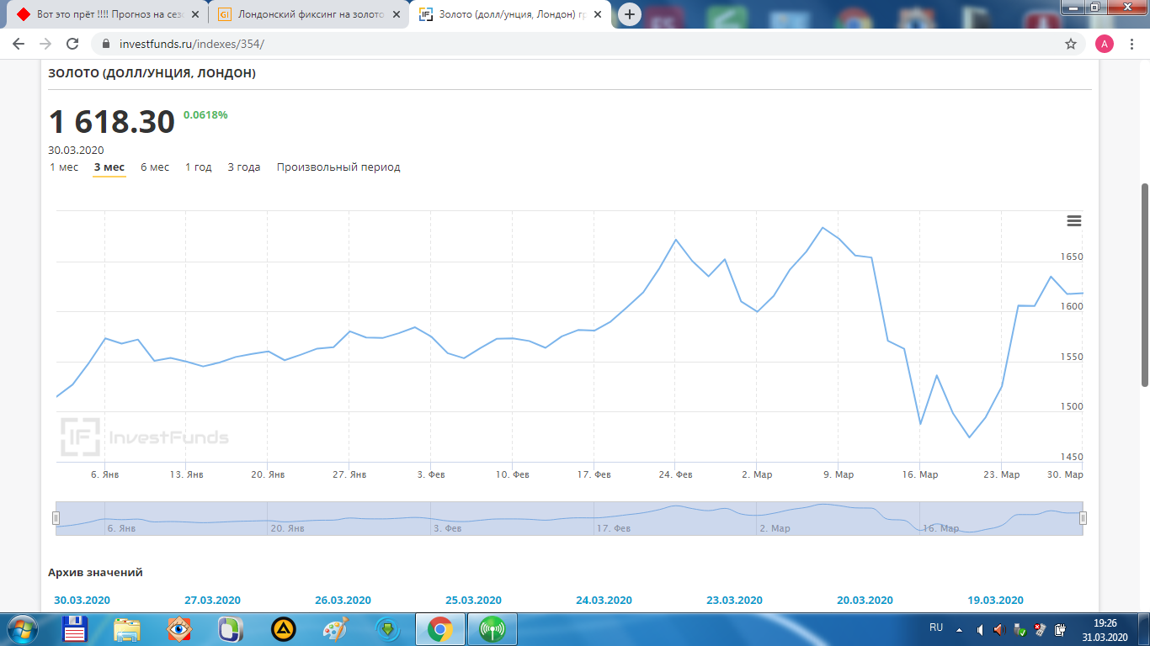This screenshot has width=1150, height=646.
Task: Launch Paint from the taskbar palette icon
Action: (x=335, y=629)
